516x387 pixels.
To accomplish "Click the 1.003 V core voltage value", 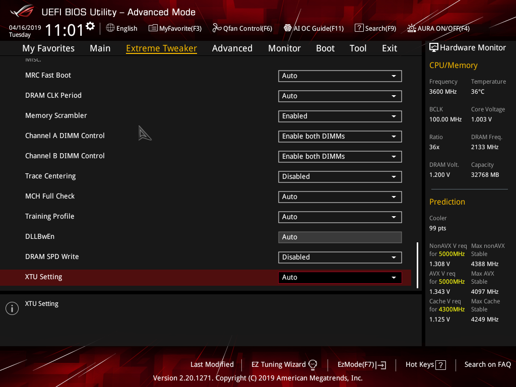I will coord(481,119).
